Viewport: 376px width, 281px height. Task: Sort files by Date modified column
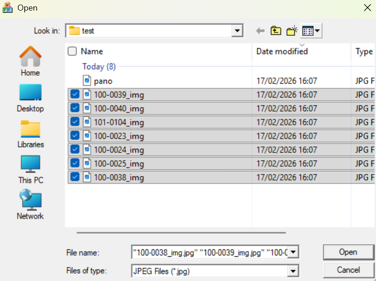[282, 51]
